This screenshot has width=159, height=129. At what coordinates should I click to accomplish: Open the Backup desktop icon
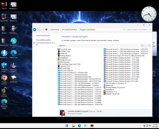click(x=4, y=30)
